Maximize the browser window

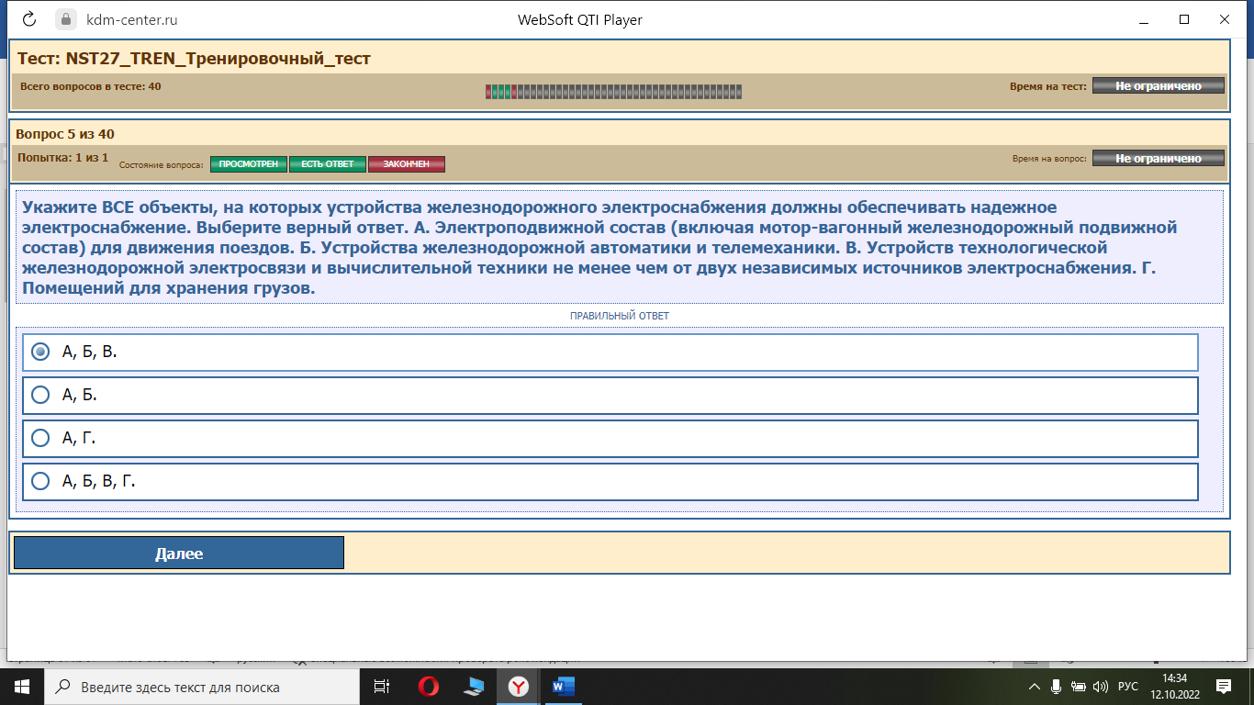point(1184,19)
